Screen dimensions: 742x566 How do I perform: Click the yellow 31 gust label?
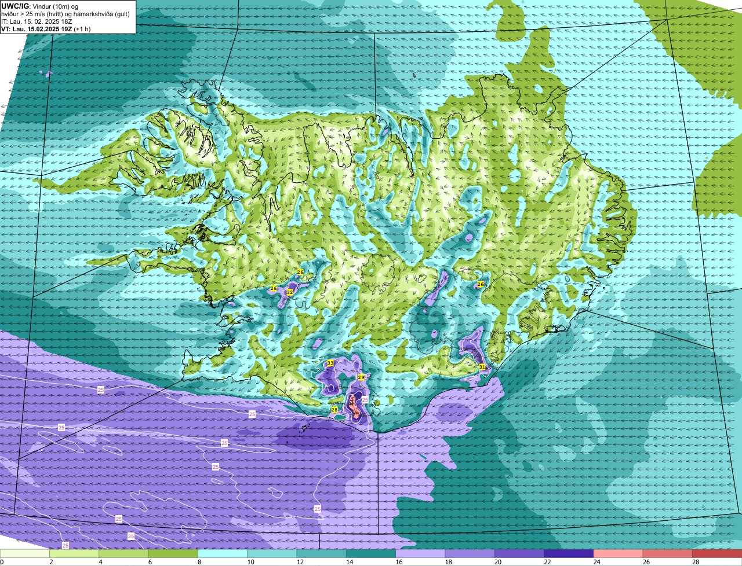[x=482, y=367]
